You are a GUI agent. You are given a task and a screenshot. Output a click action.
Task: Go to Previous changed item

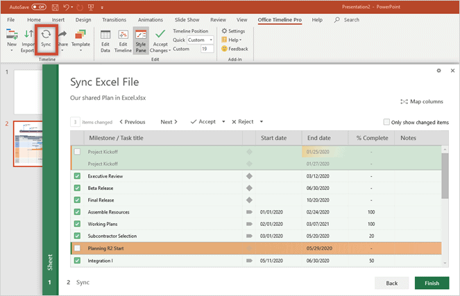click(x=133, y=122)
